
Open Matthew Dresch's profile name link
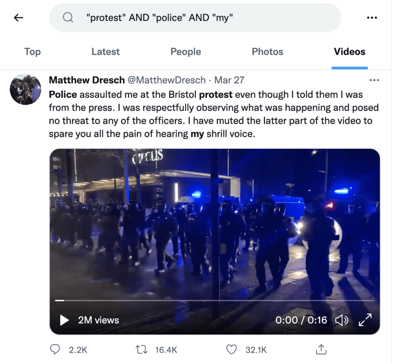pyautogui.click(x=87, y=80)
